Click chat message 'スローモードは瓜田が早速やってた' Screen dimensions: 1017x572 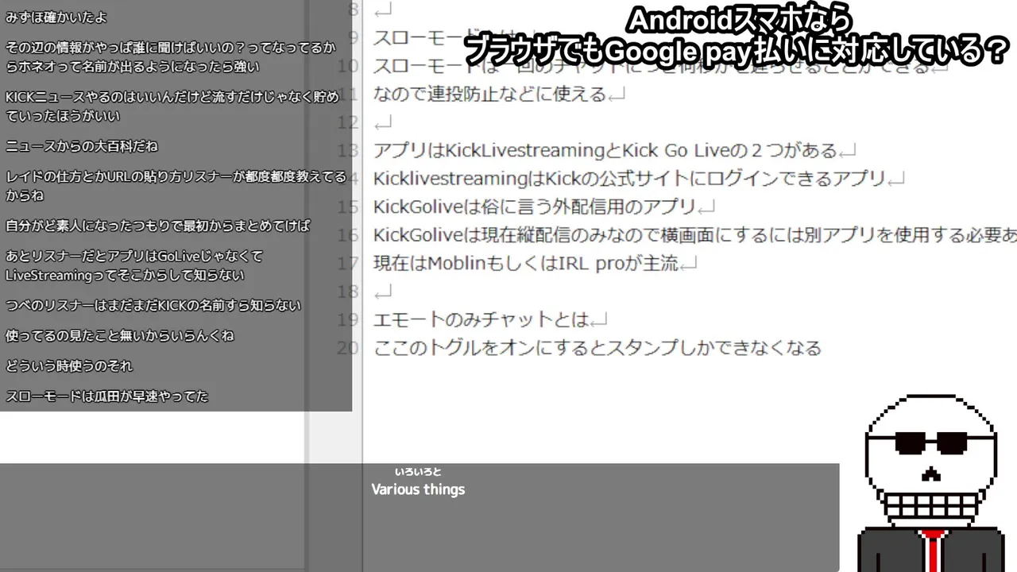106,396
